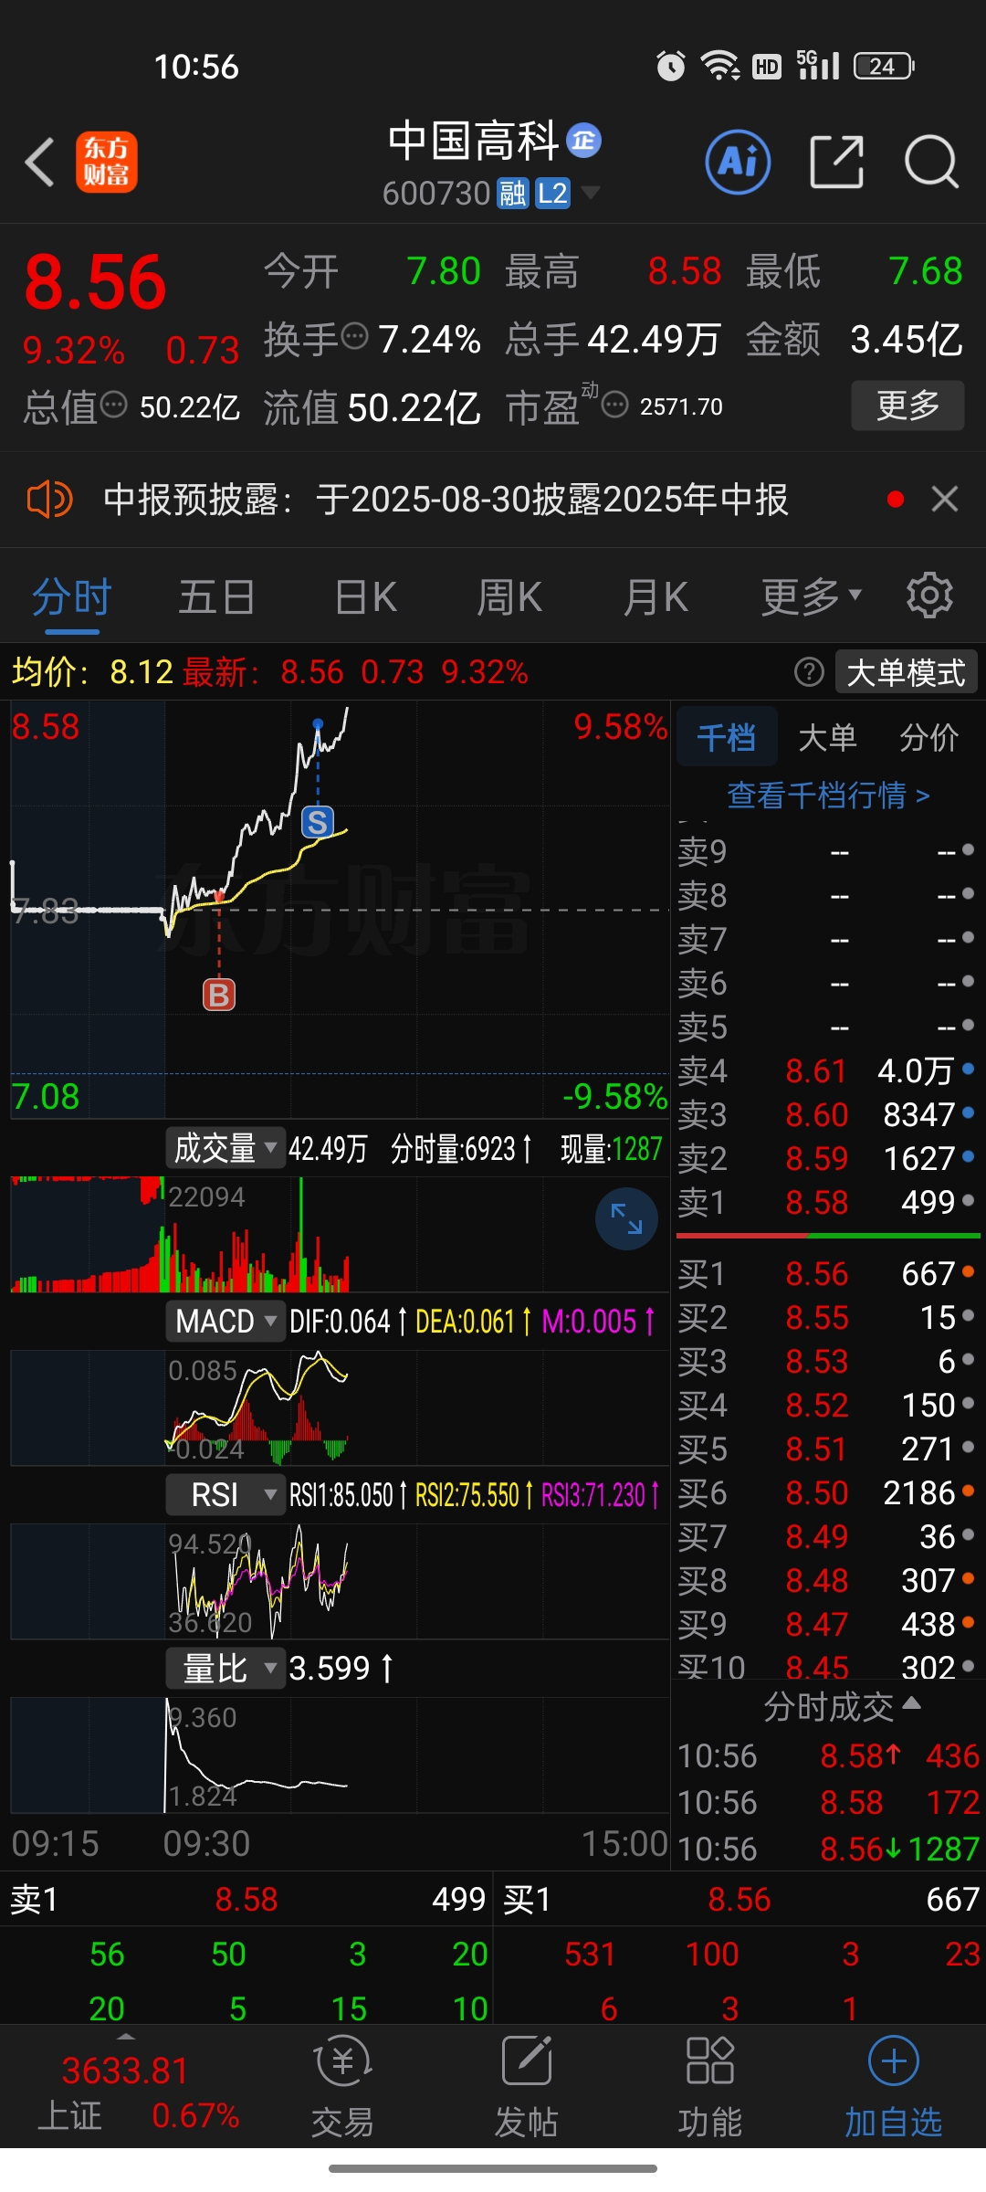Open chart settings gear icon

(x=929, y=595)
